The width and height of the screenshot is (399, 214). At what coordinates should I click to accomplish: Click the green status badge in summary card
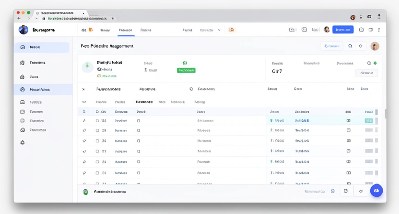point(186,70)
